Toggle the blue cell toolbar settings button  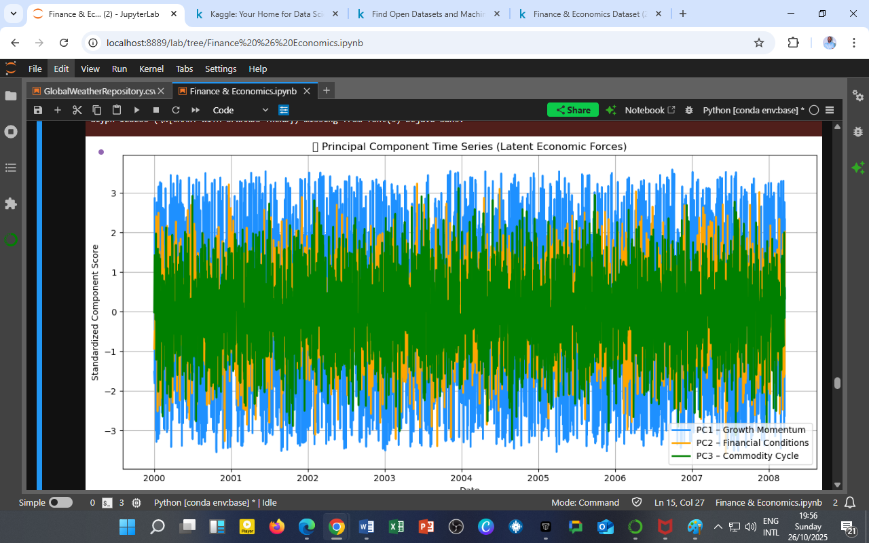coord(284,110)
